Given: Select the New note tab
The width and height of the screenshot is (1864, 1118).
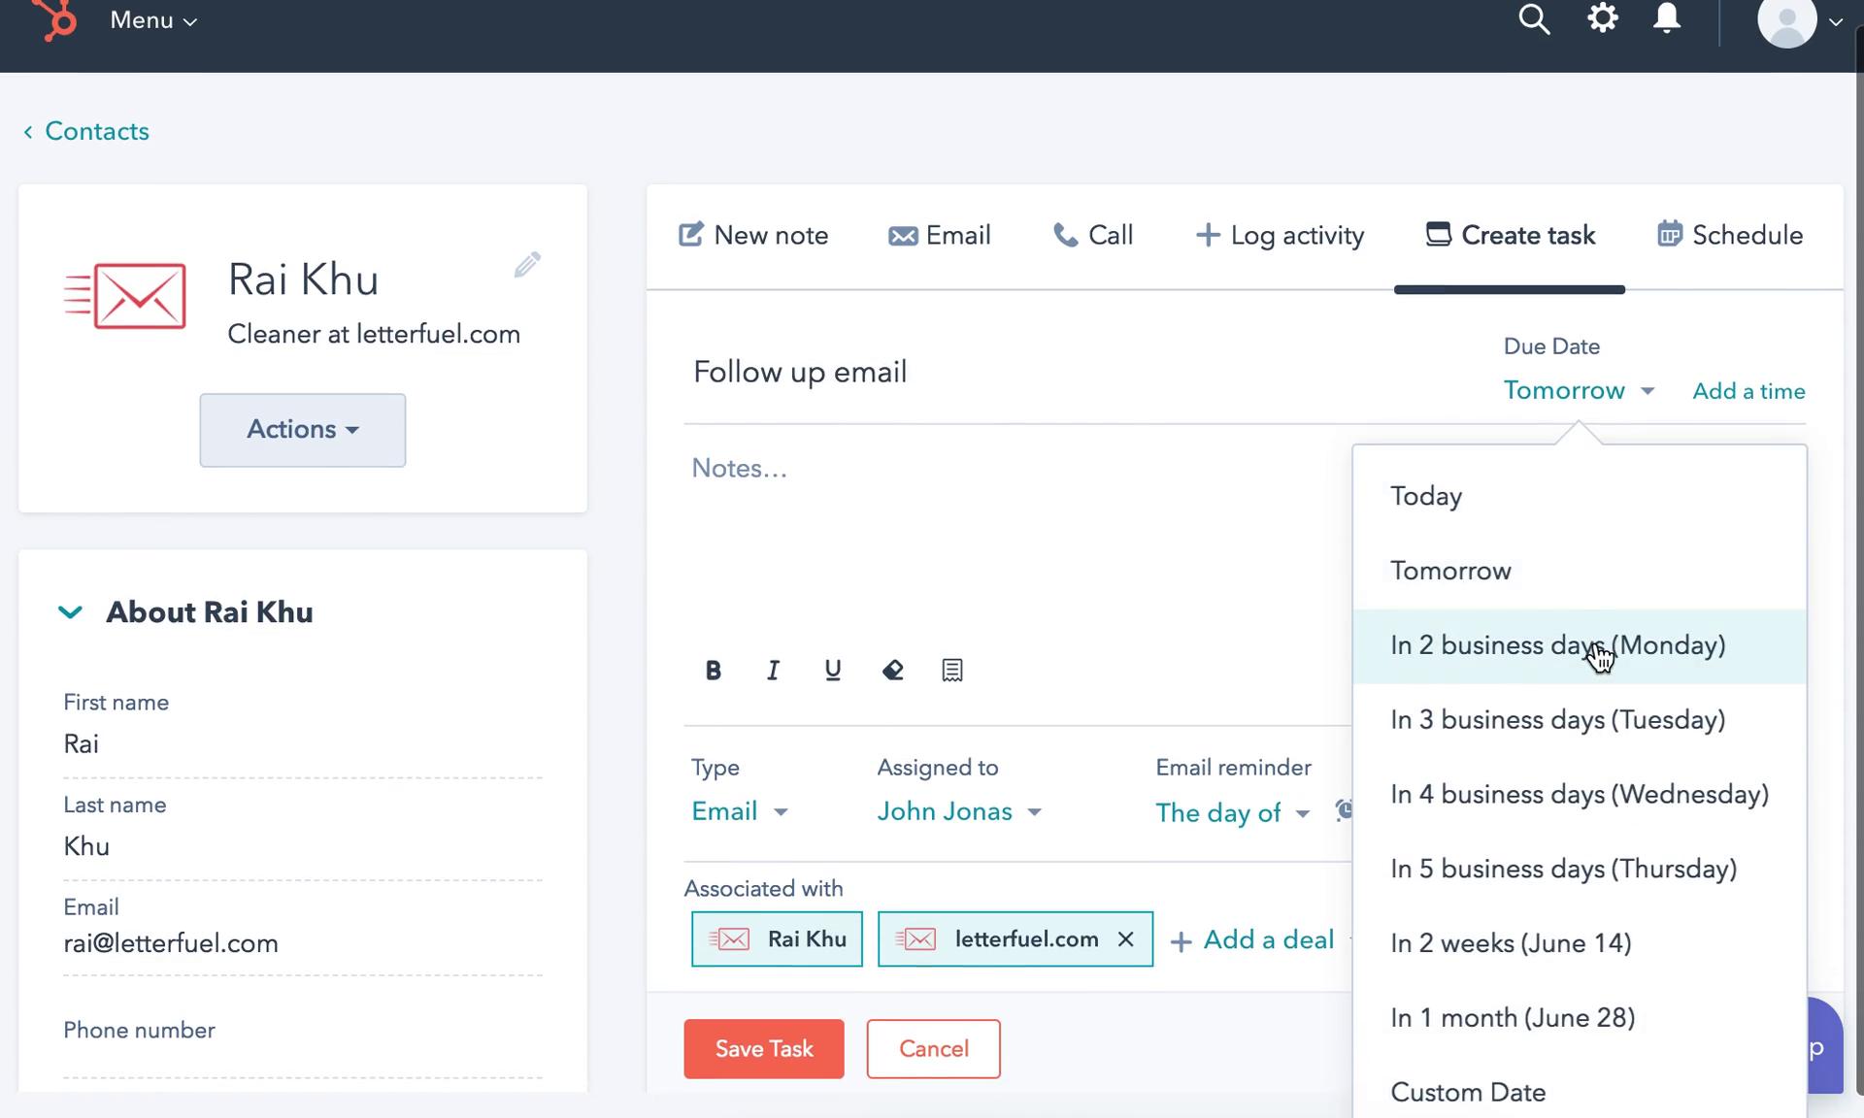Looking at the screenshot, I should [755, 234].
